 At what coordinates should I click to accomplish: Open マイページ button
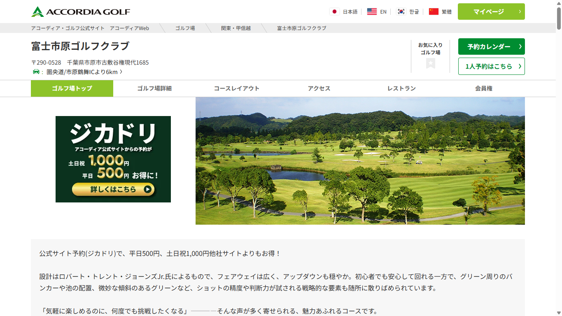[491, 12]
